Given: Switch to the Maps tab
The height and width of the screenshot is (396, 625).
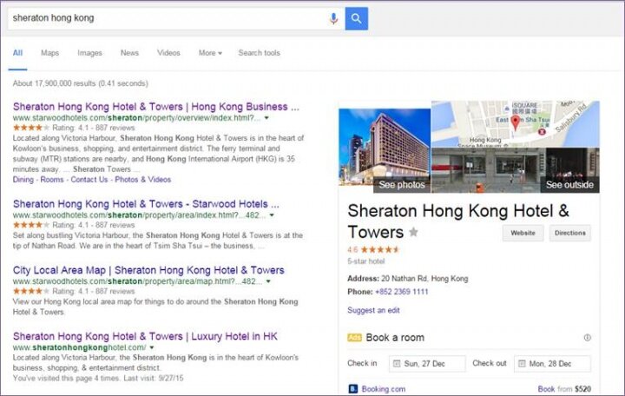Looking at the screenshot, I should click(49, 53).
